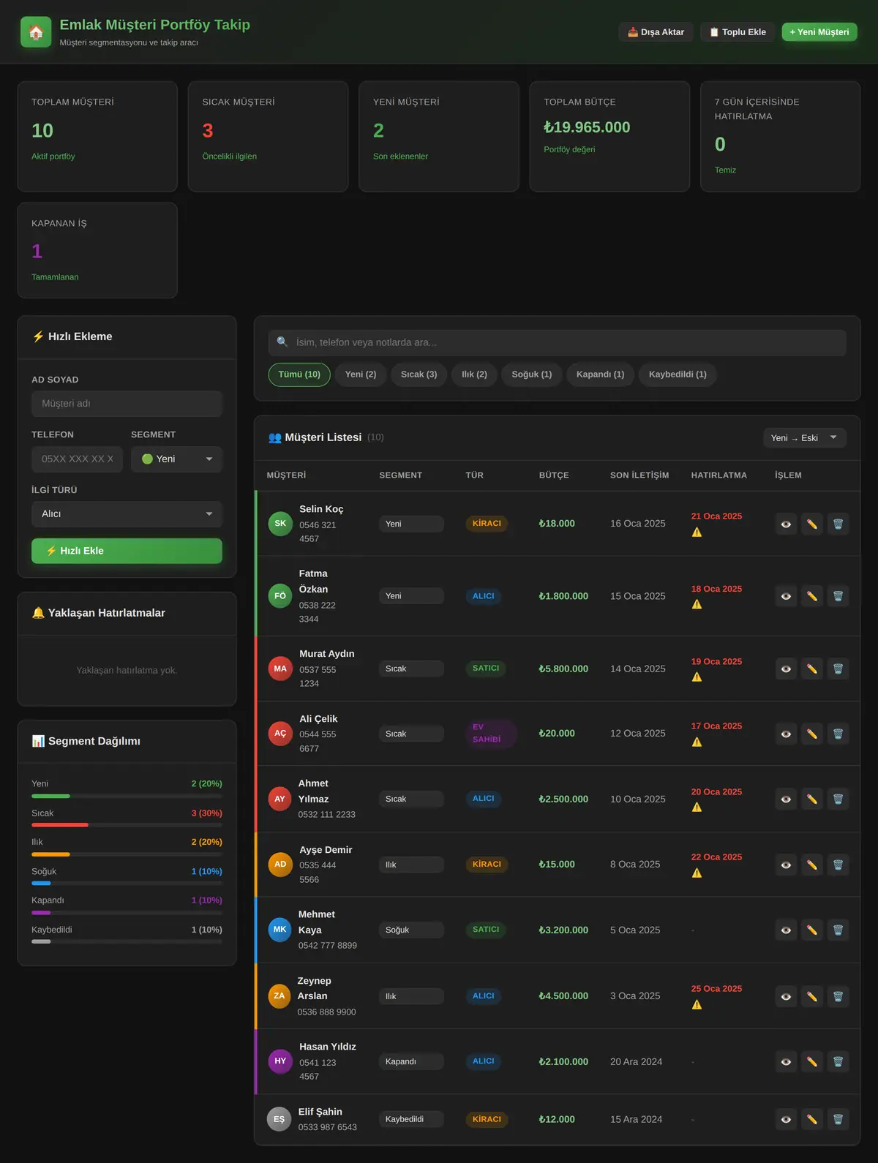View Fatma Özkan's details with the eye icon
878x1163 pixels.
[x=786, y=596]
